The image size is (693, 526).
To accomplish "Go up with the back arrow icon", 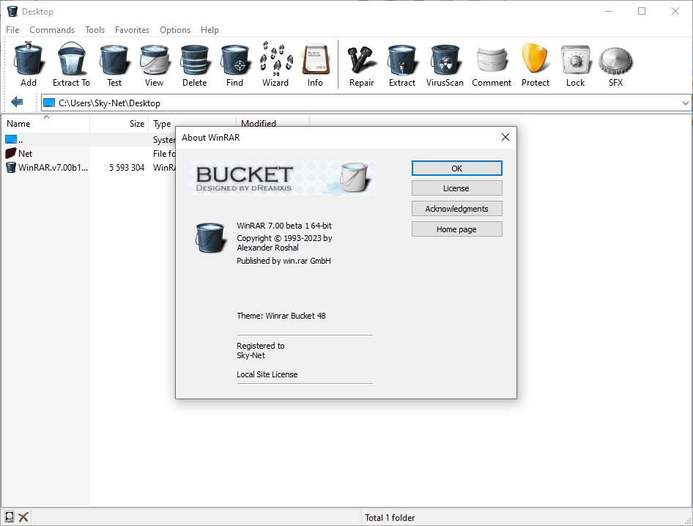I will (17, 102).
